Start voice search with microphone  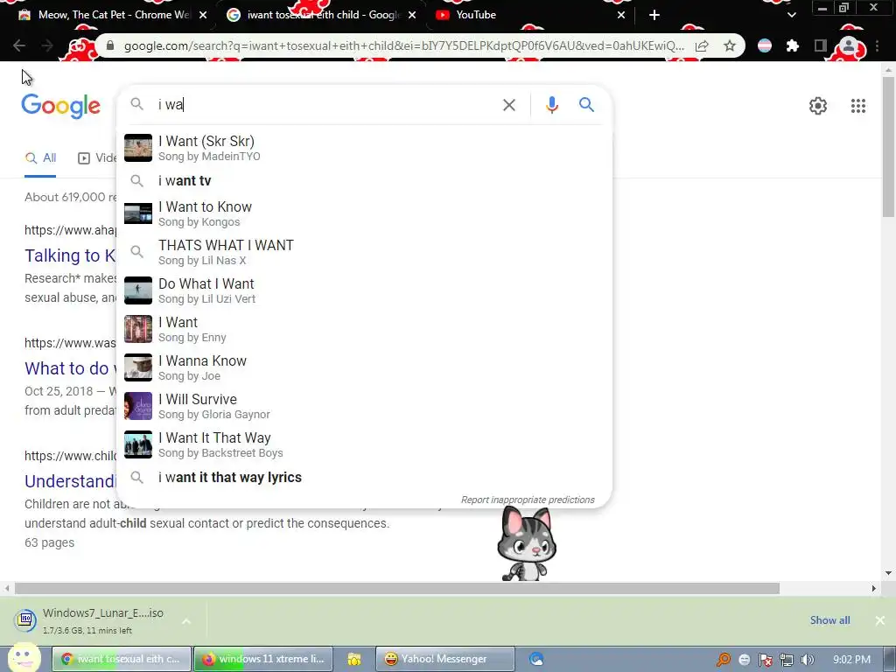(x=551, y=105)
